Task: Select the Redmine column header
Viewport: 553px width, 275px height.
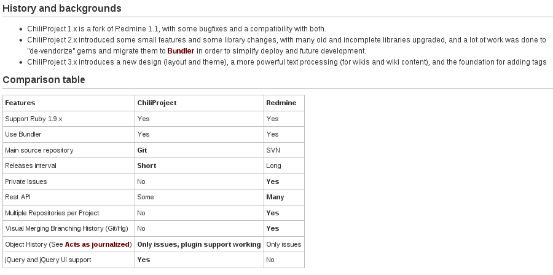Action: 284,103
